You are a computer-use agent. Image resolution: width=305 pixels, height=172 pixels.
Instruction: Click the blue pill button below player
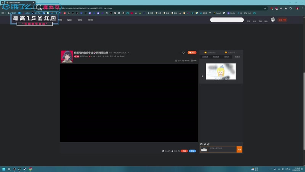click(x=192, y=151)
